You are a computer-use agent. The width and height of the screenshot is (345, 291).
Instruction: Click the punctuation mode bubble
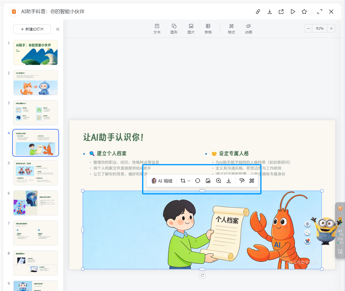pyautogui.click(x=308, y=232)
